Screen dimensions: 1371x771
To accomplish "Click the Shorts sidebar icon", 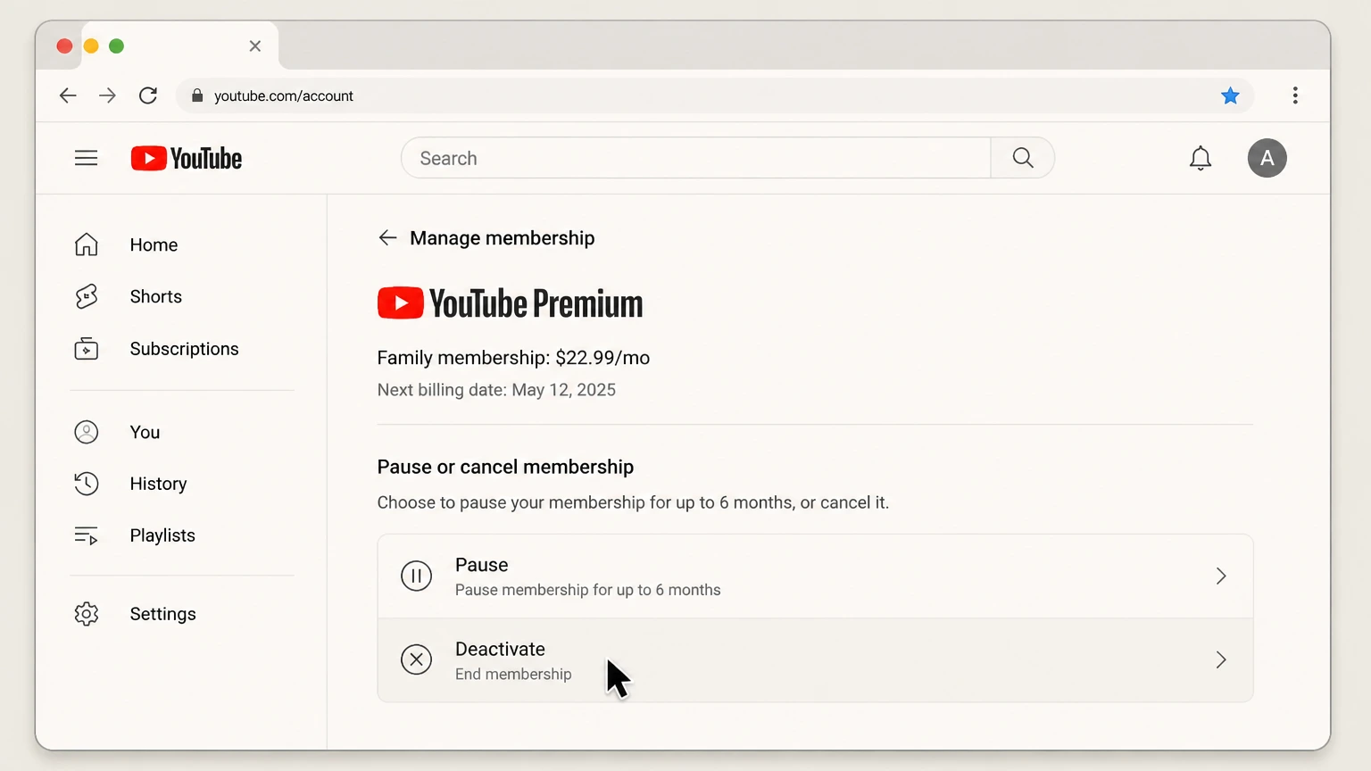I will 87,296.
